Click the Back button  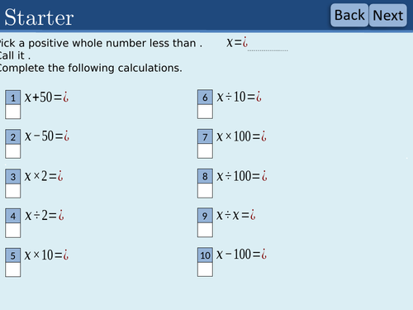[349, 15]
